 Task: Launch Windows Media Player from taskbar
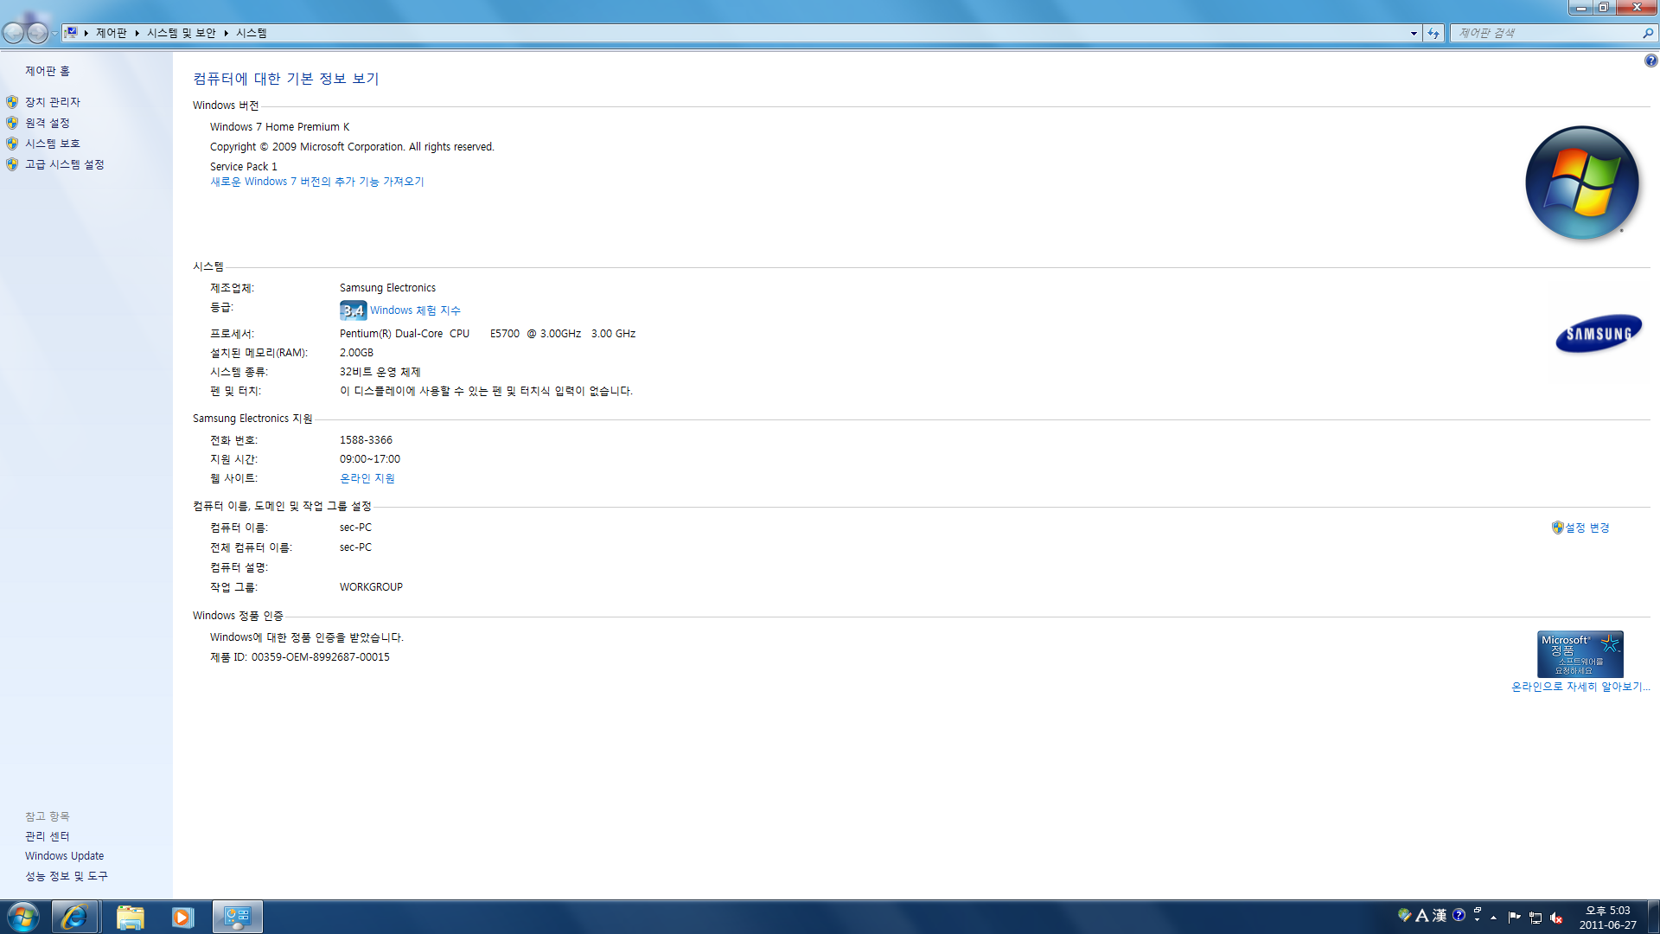coord(182,917)
